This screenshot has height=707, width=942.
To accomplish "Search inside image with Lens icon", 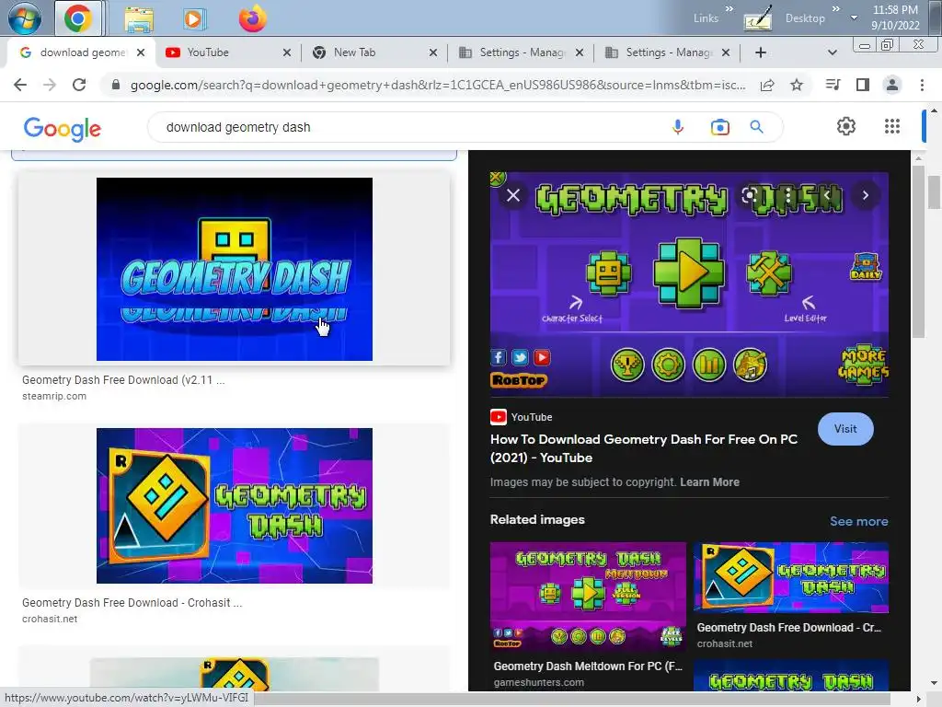I will [x=749, y=195].
